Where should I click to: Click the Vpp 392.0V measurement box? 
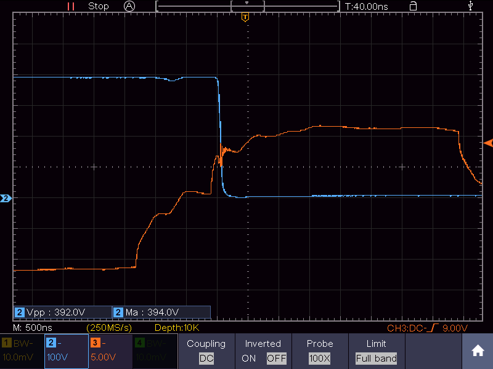[63, 312]
